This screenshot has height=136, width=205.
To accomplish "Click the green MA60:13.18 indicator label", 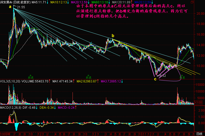I will 100,2.
